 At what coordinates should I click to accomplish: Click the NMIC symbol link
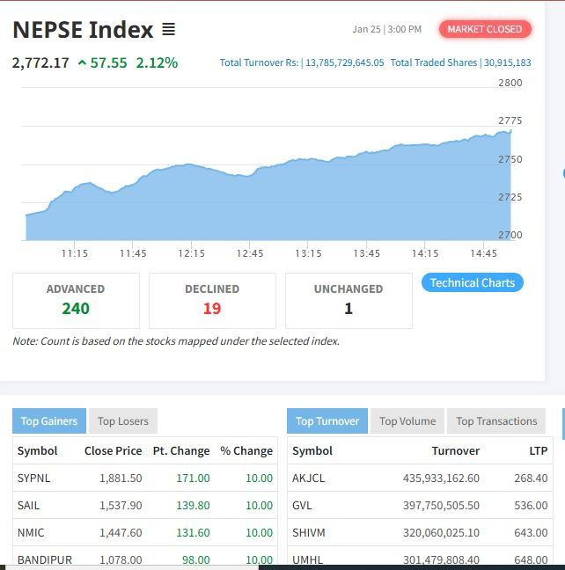coord(31,532)
